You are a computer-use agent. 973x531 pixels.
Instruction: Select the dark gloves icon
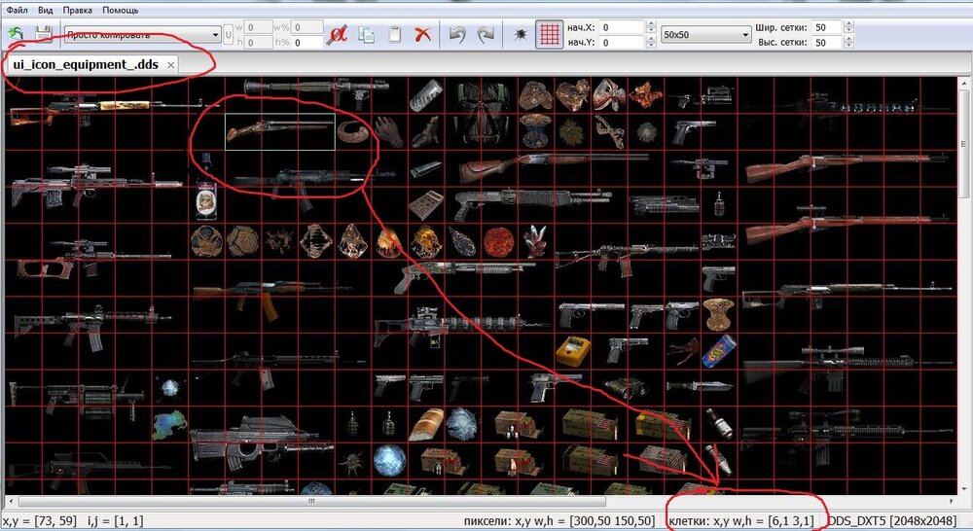tap(388, 131)
